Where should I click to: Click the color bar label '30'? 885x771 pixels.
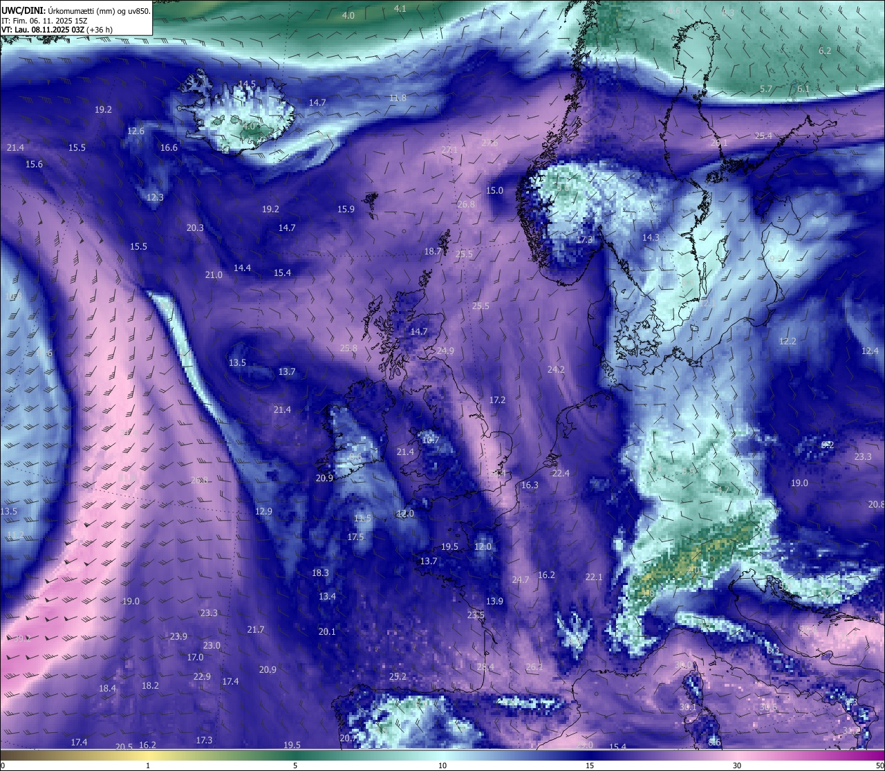(737, 765)
